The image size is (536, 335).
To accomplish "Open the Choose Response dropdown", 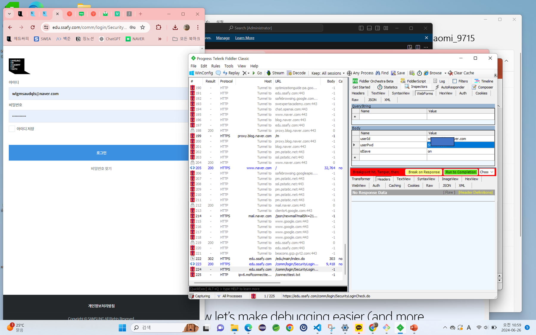I will click(x=487, y=172).
